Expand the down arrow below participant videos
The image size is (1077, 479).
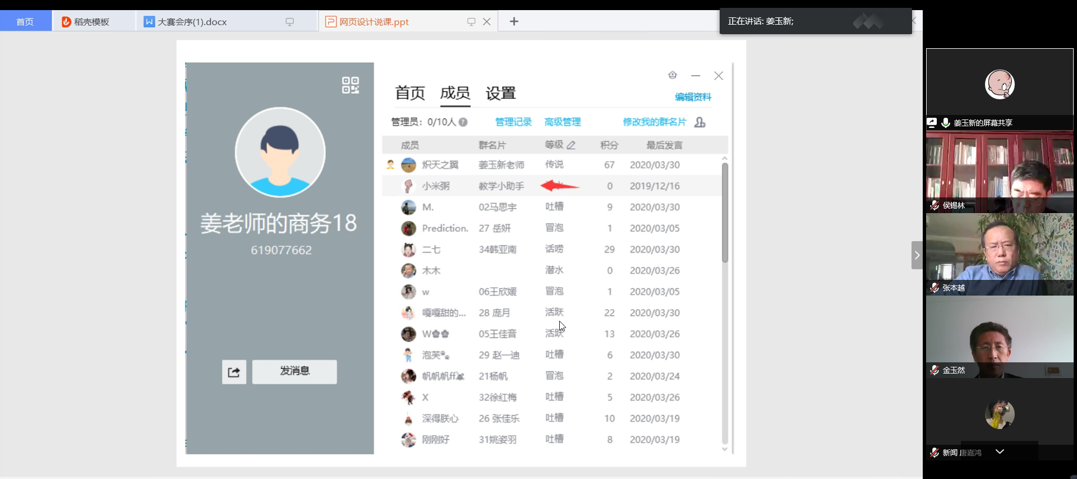pos(1000,452)
